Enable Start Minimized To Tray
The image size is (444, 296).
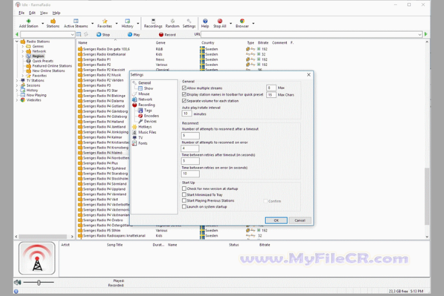[x=184, y=195]
